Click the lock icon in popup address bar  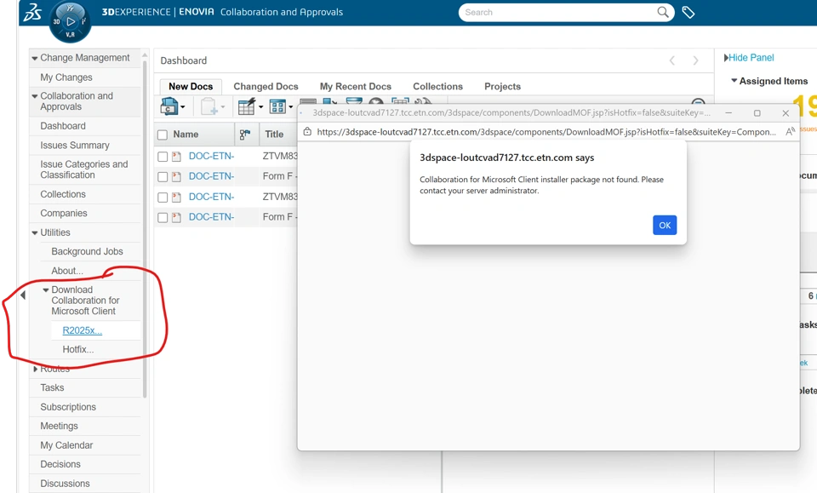(x=307, y=132)
